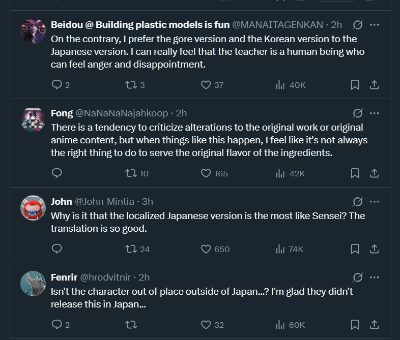Reply to Beidou's tweet

coord(60,85)
